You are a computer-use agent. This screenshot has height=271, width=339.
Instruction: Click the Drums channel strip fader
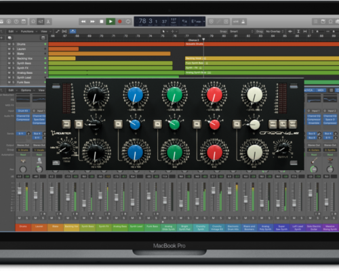20,191
